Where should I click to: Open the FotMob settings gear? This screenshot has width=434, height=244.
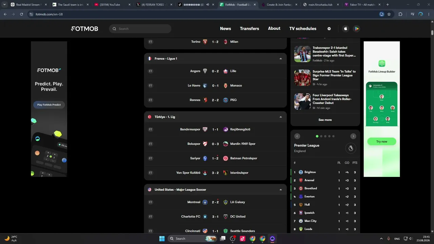(329, 29)
